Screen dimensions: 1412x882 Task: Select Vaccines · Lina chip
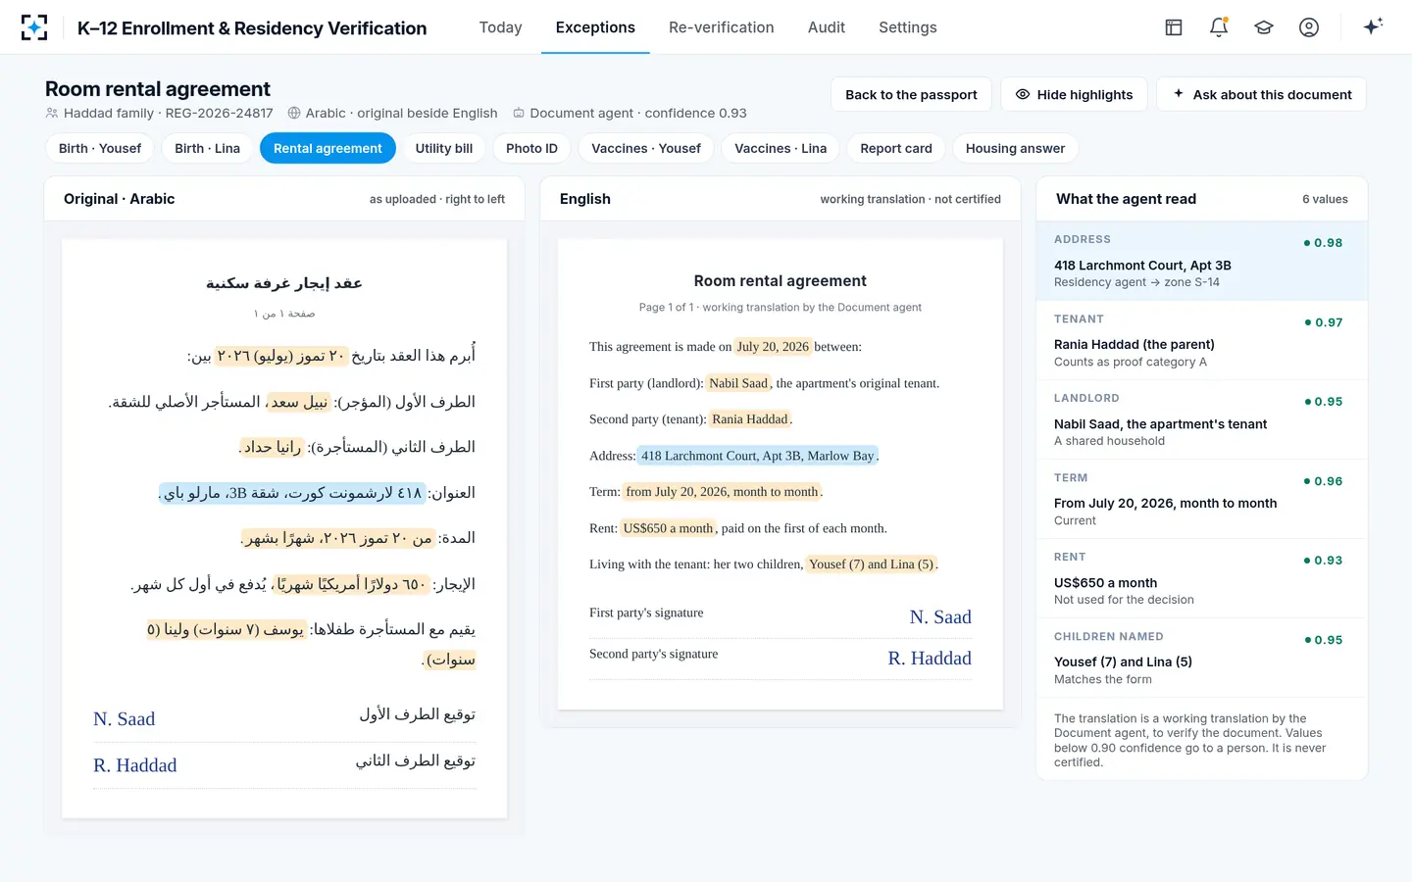click(781, 148)
